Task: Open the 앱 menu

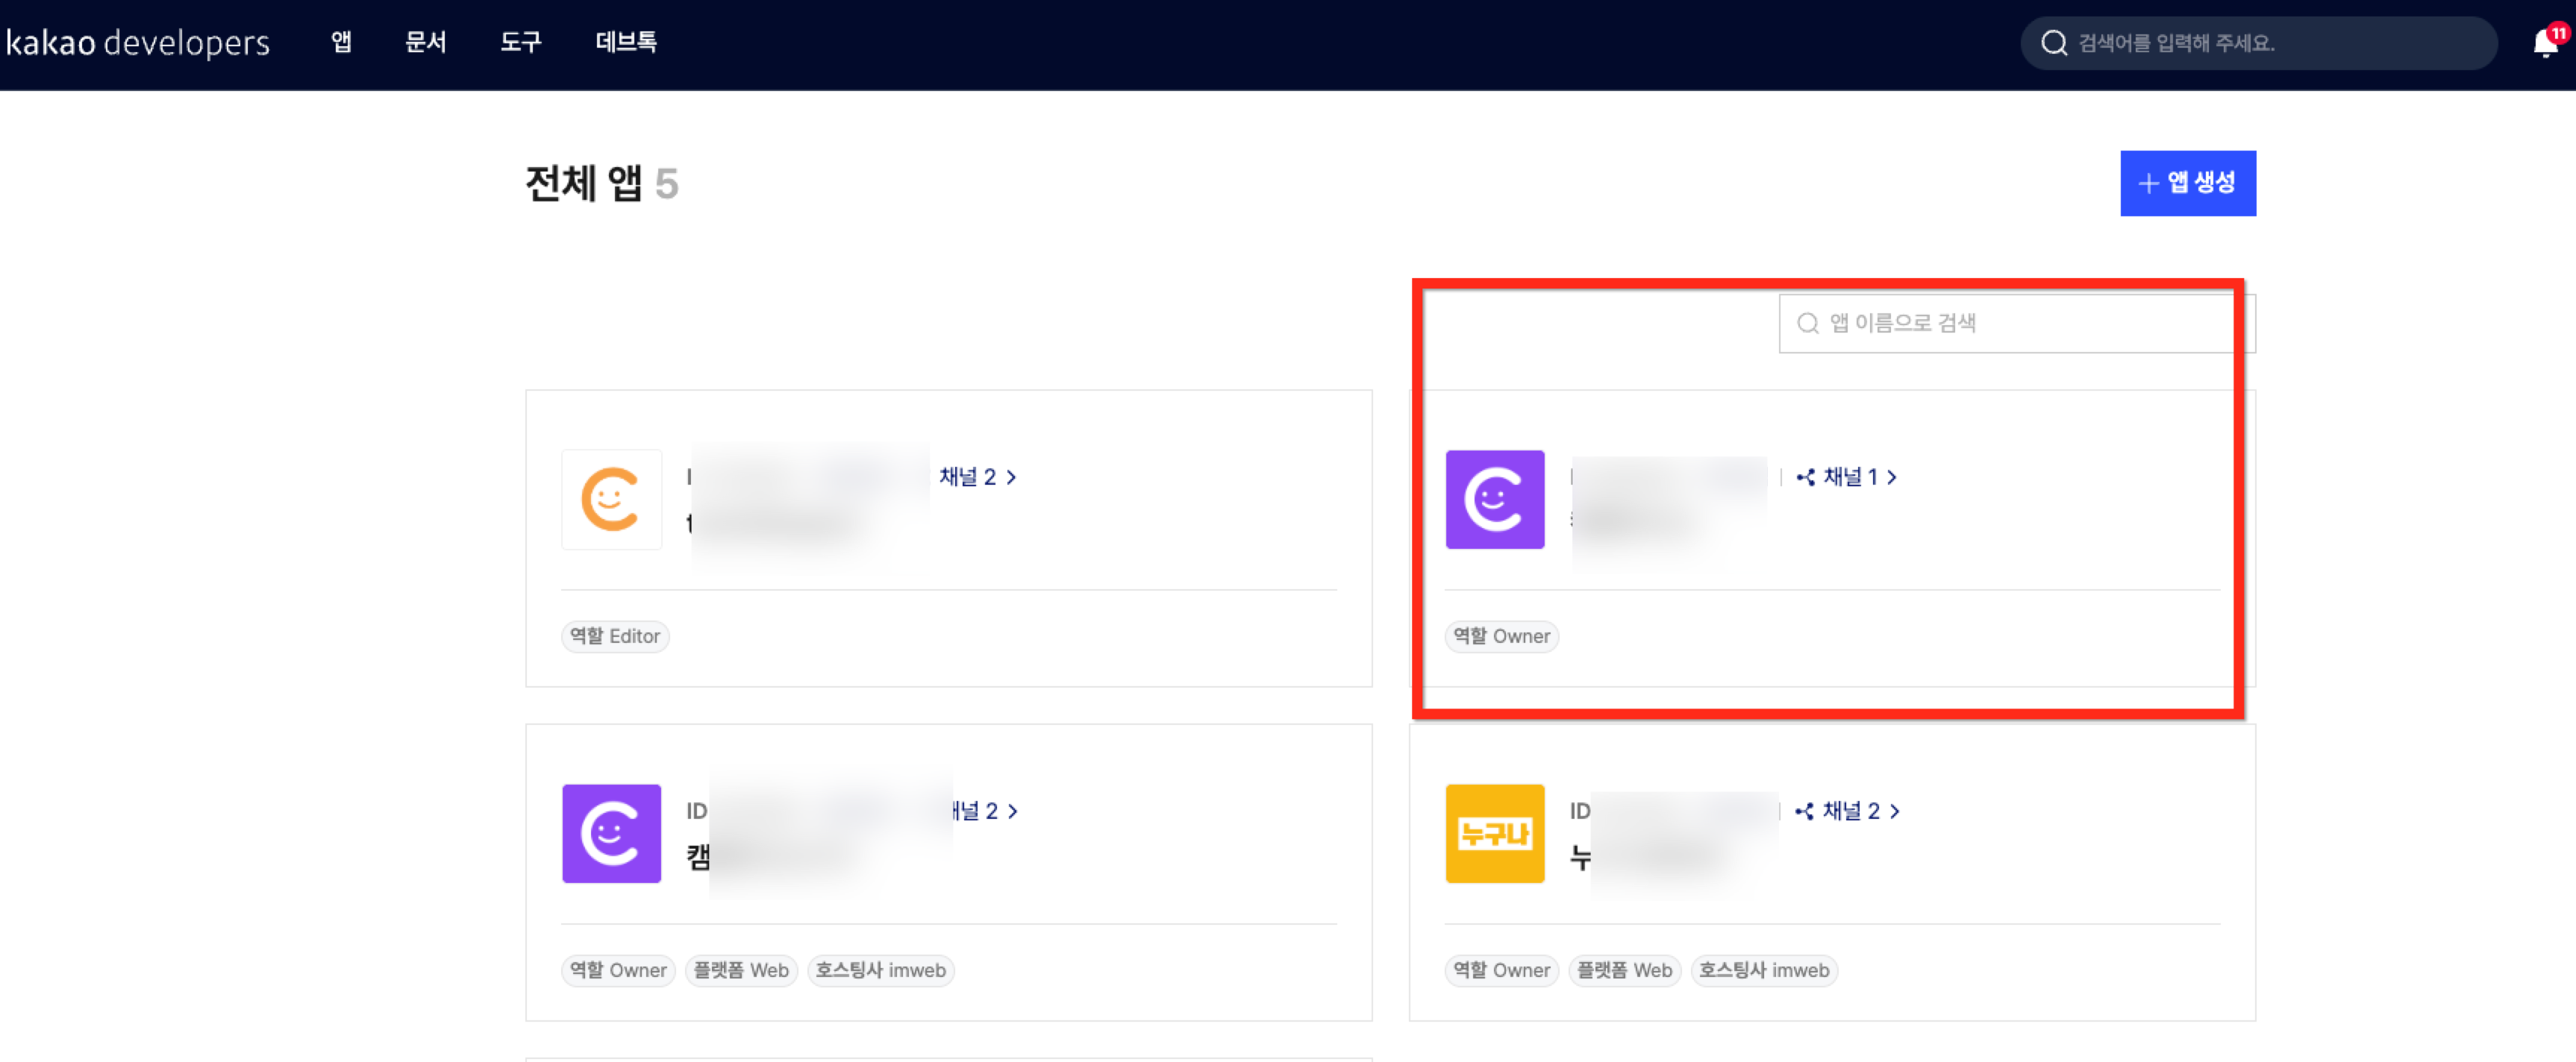Action: pyautogui.click(x=341, y=42)
